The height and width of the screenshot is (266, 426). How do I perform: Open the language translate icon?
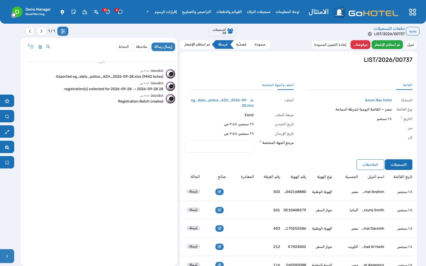[x=96, y=12]
